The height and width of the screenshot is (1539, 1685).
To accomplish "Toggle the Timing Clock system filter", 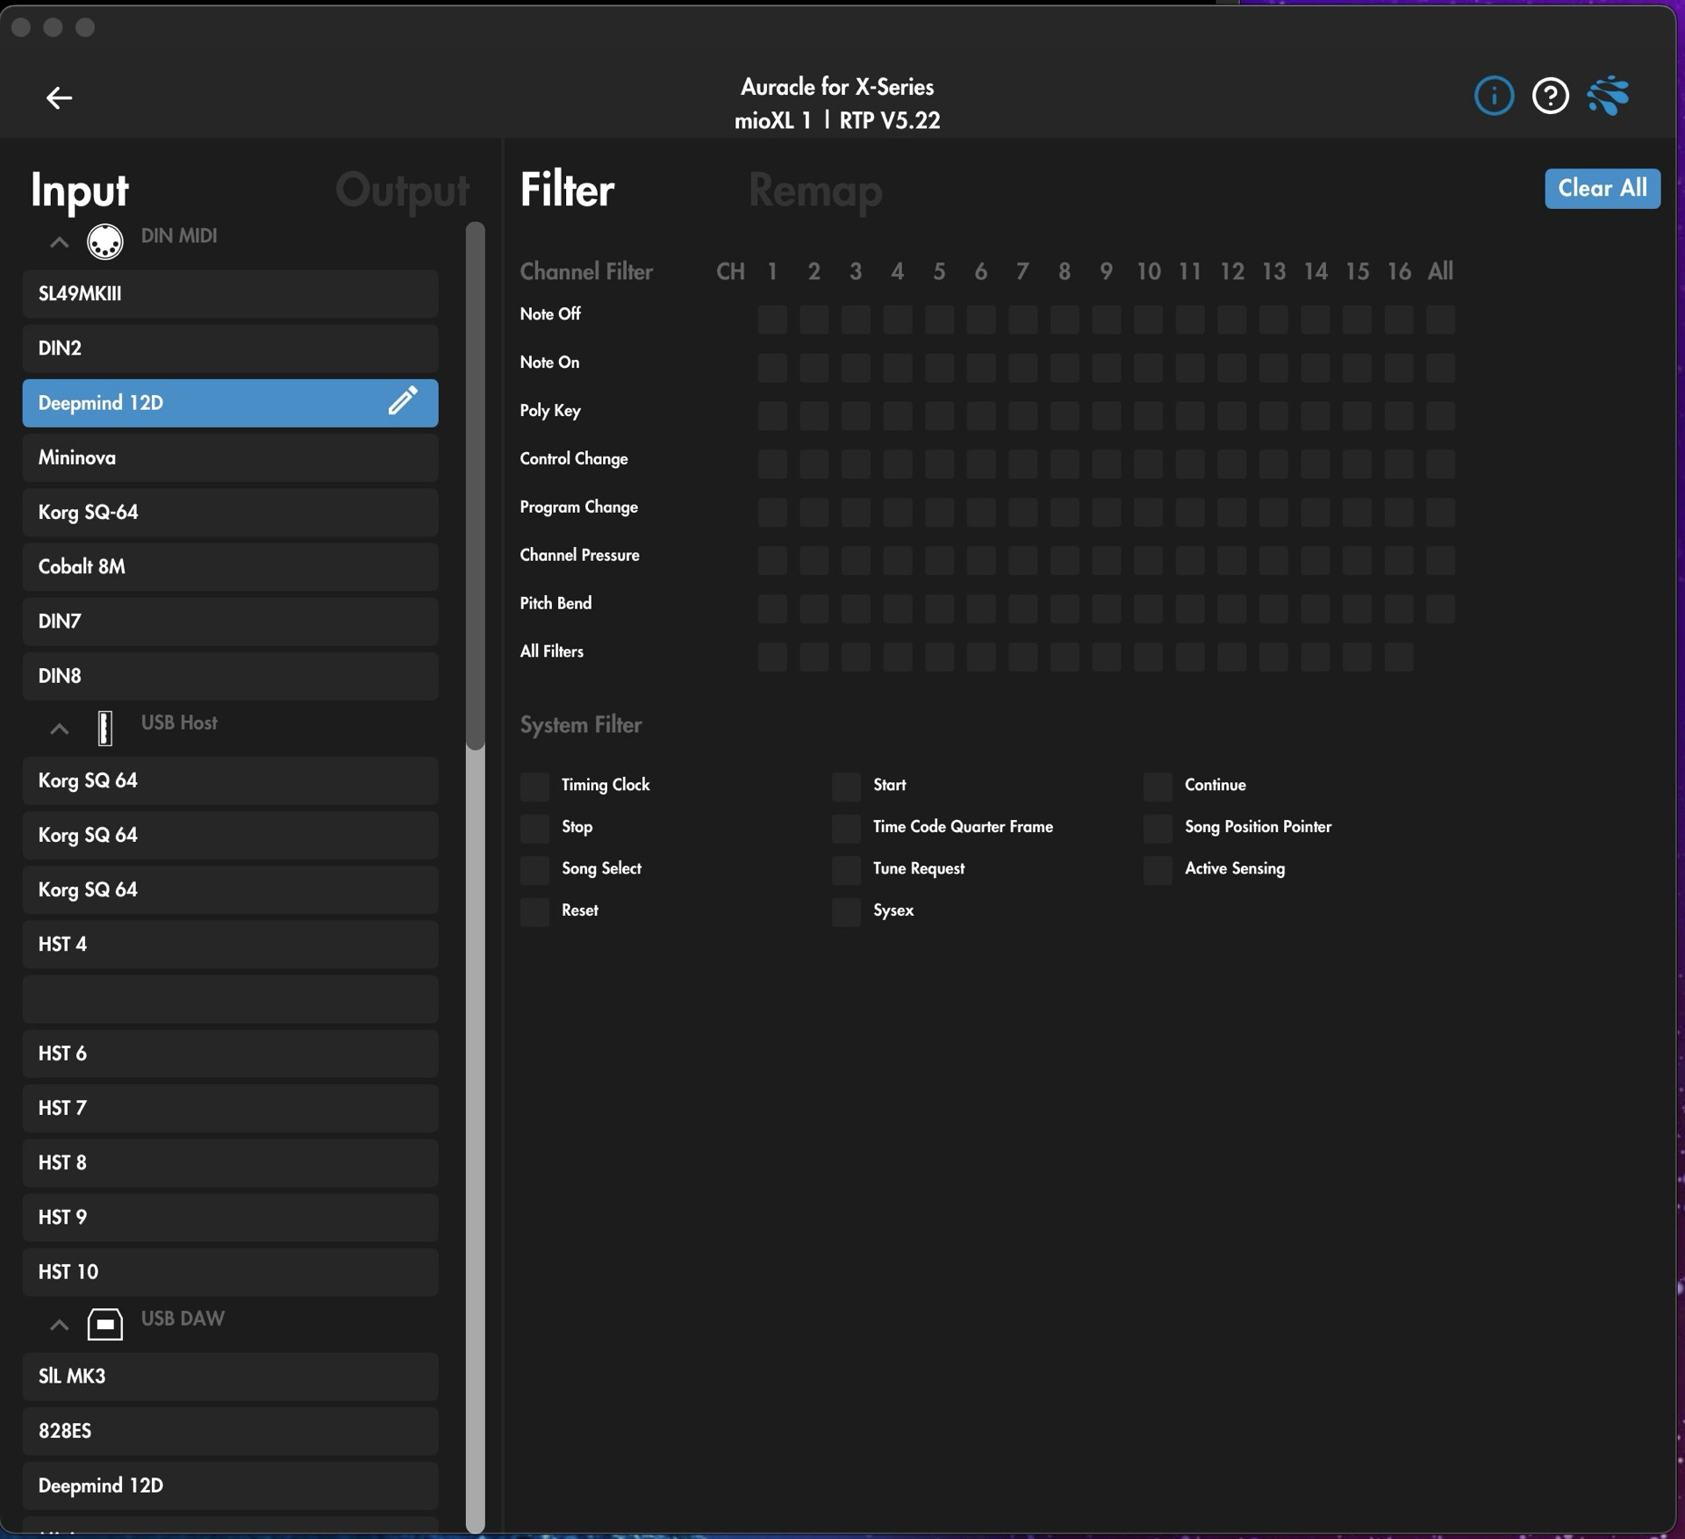I will click(534, 787).
